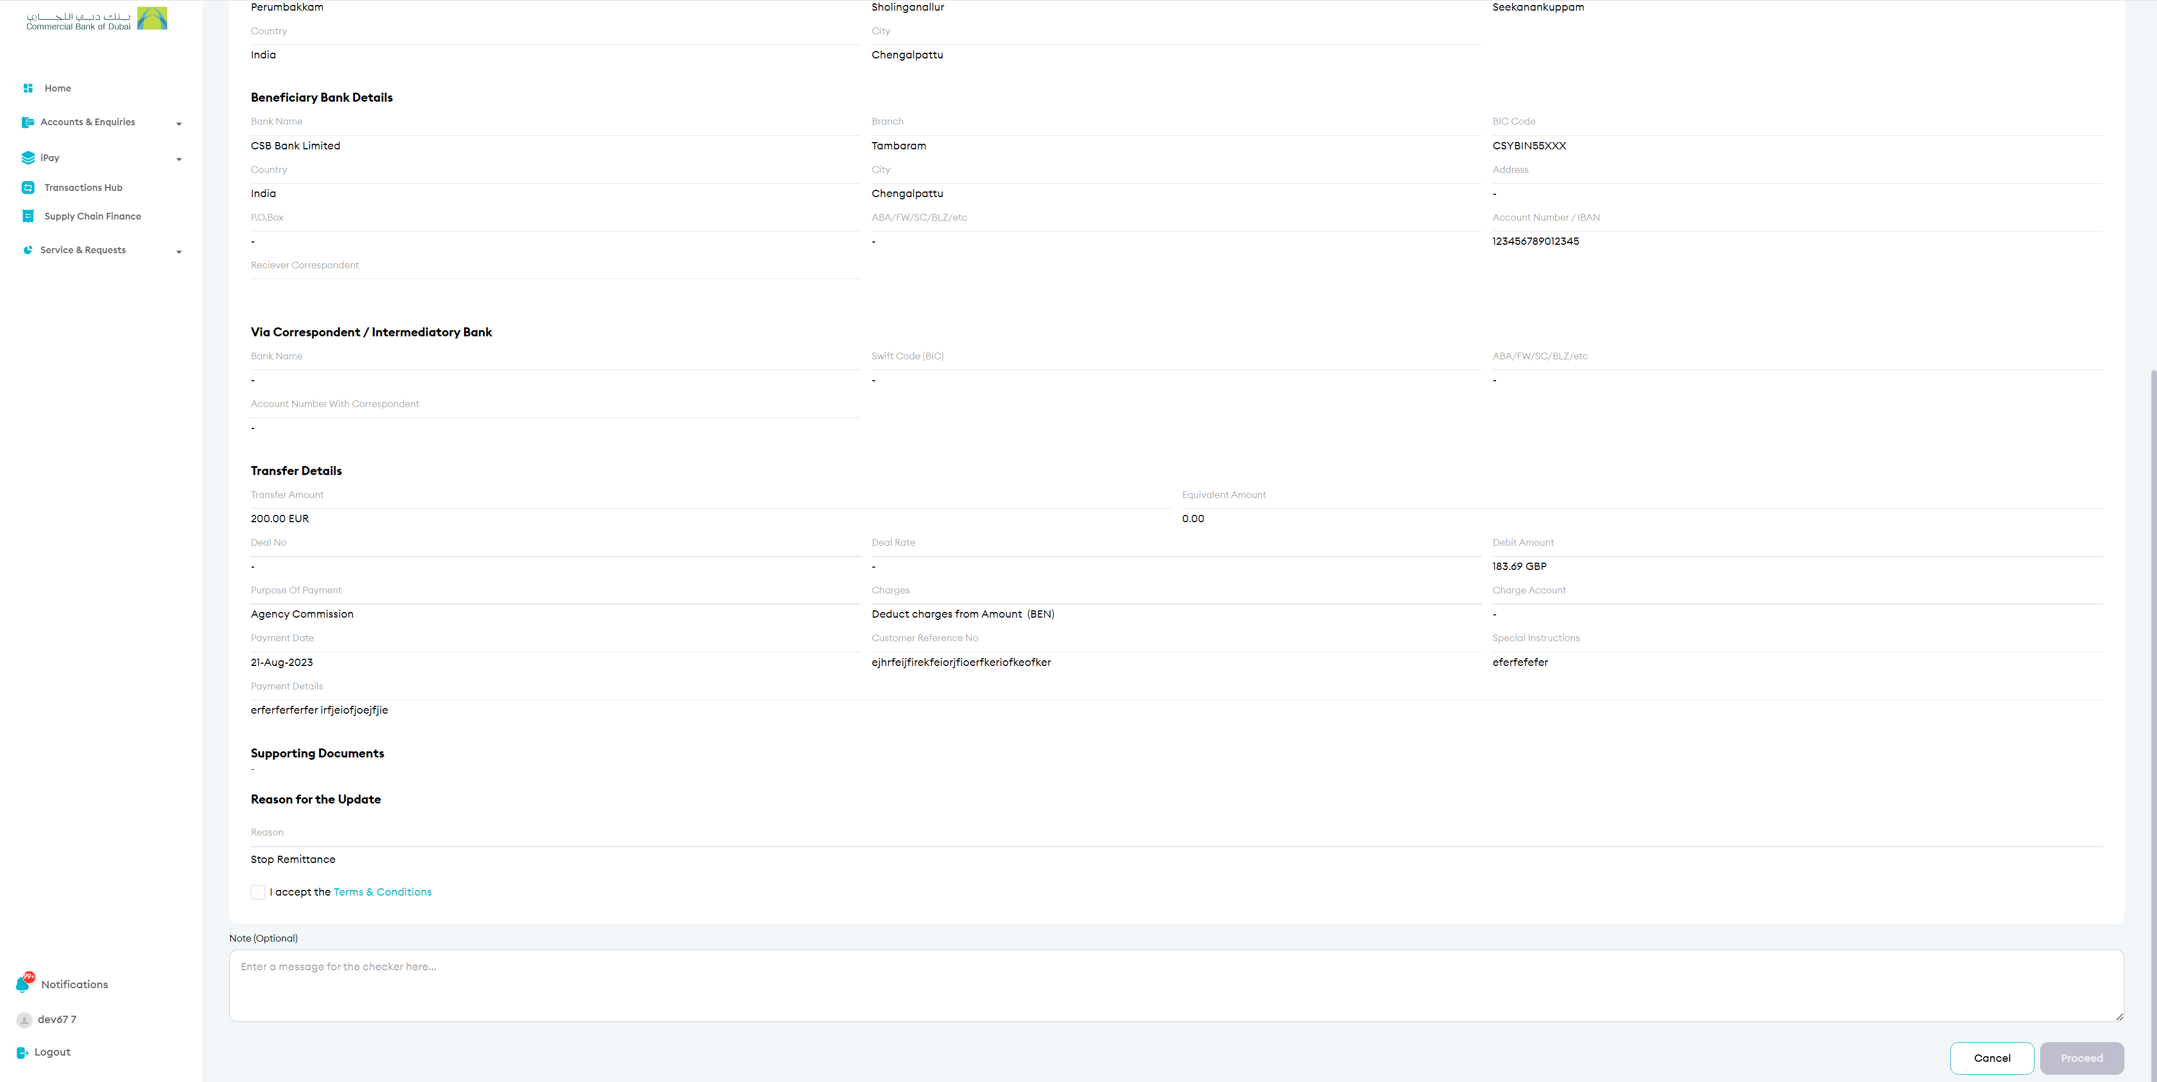Screen dimensions: 2157x1082
Task: Open the Transactions Hub menu item
Action: [83, 188]
